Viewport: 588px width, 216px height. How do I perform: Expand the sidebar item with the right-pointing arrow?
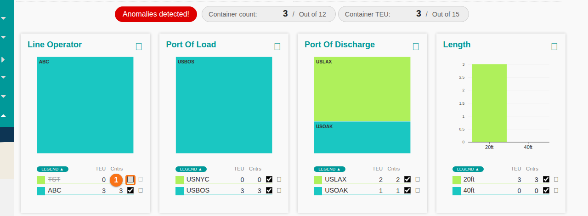click(x=4, y=59)
